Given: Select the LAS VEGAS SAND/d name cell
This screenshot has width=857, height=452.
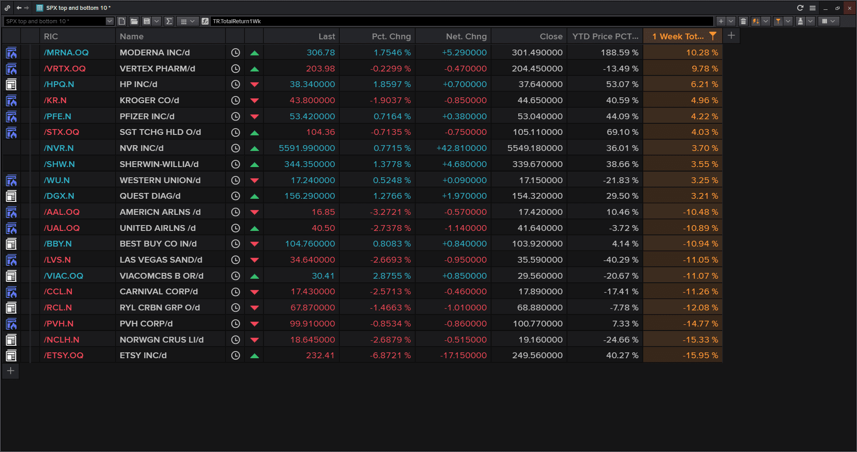Looking at the screenshot, I should tap(171, 260).
